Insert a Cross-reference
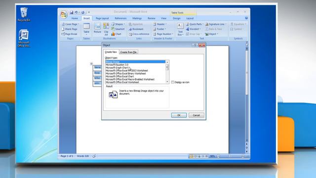This screenshot has width=316, height=178. click(139, 34)
